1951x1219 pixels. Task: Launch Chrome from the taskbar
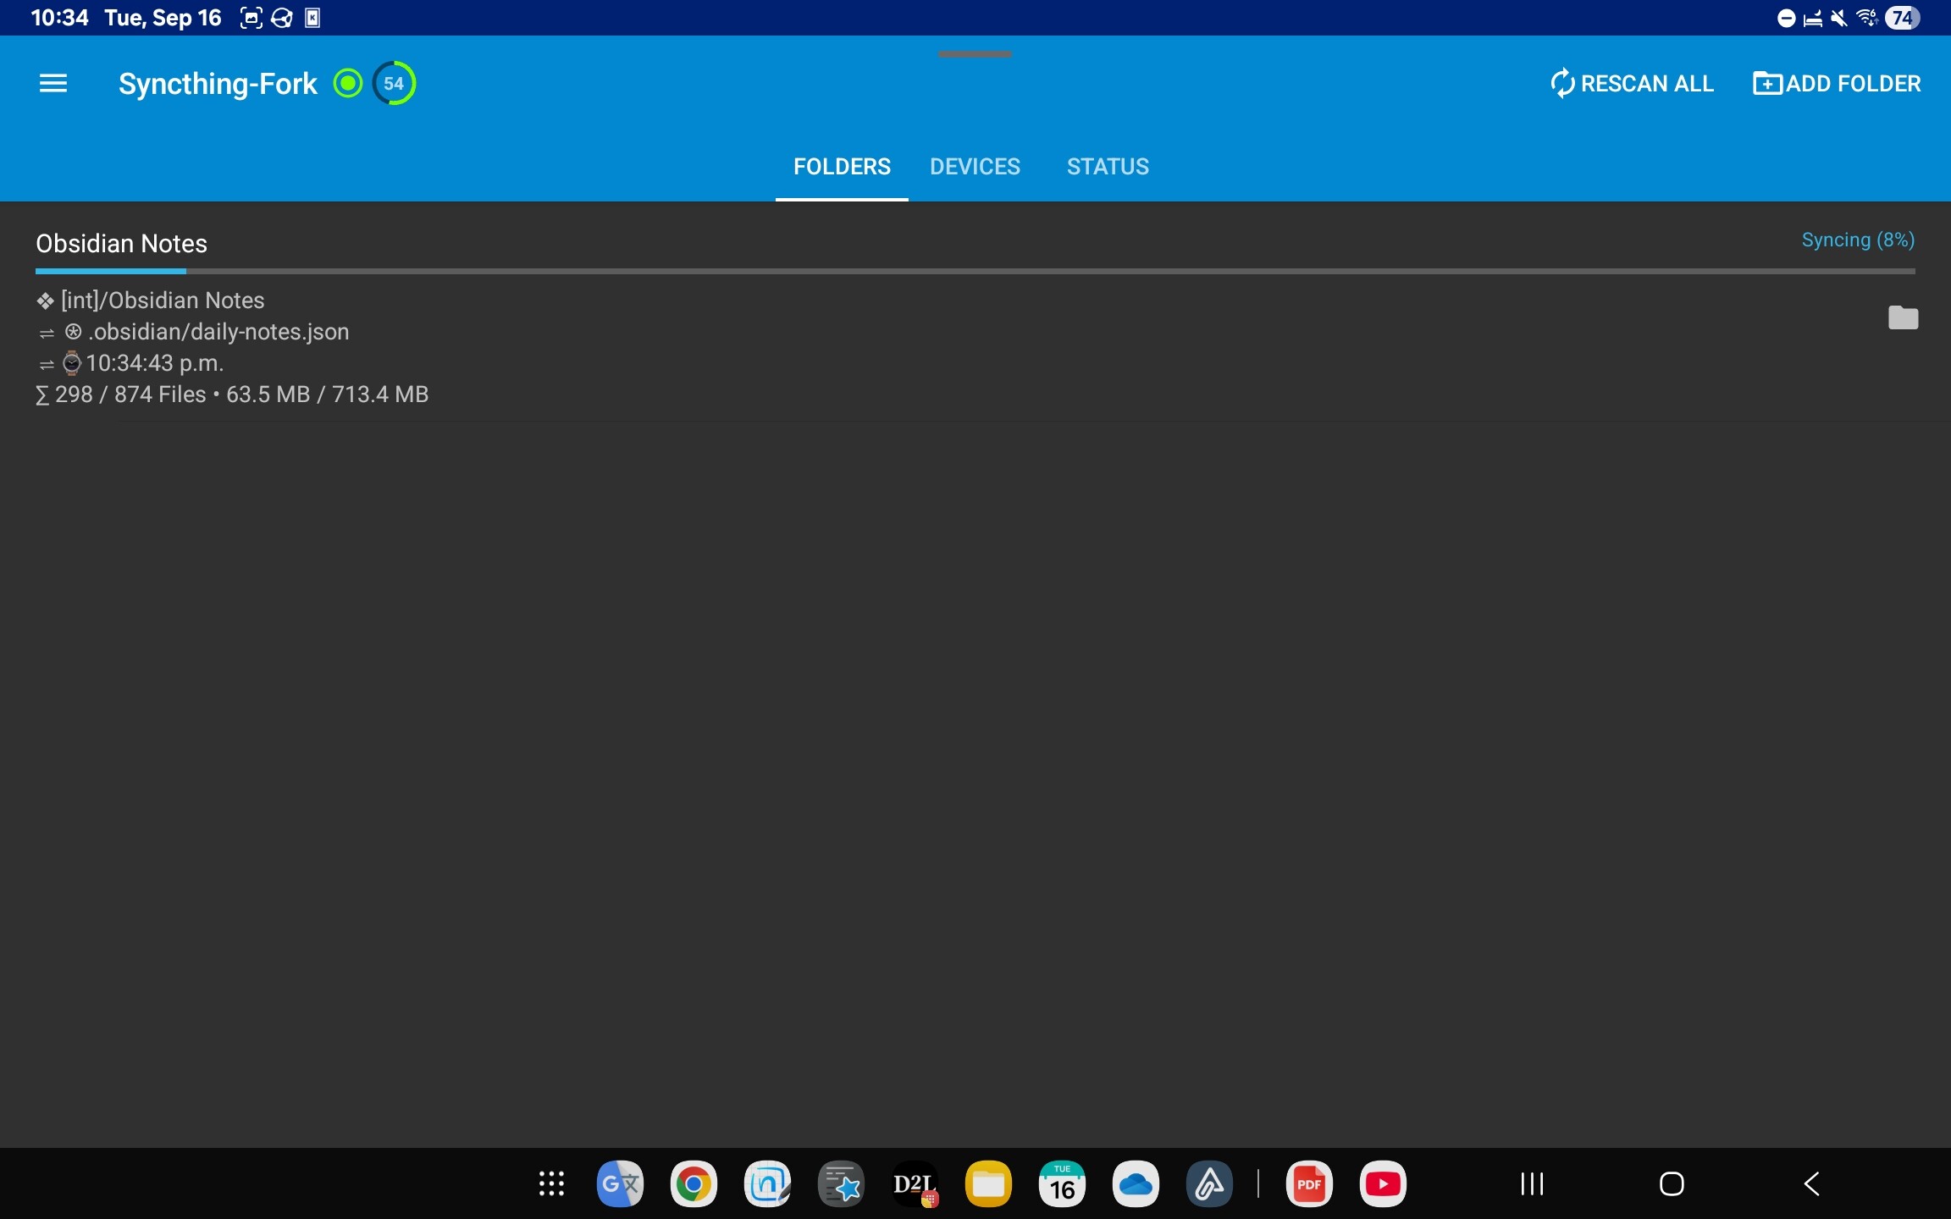pos(694,1183)
